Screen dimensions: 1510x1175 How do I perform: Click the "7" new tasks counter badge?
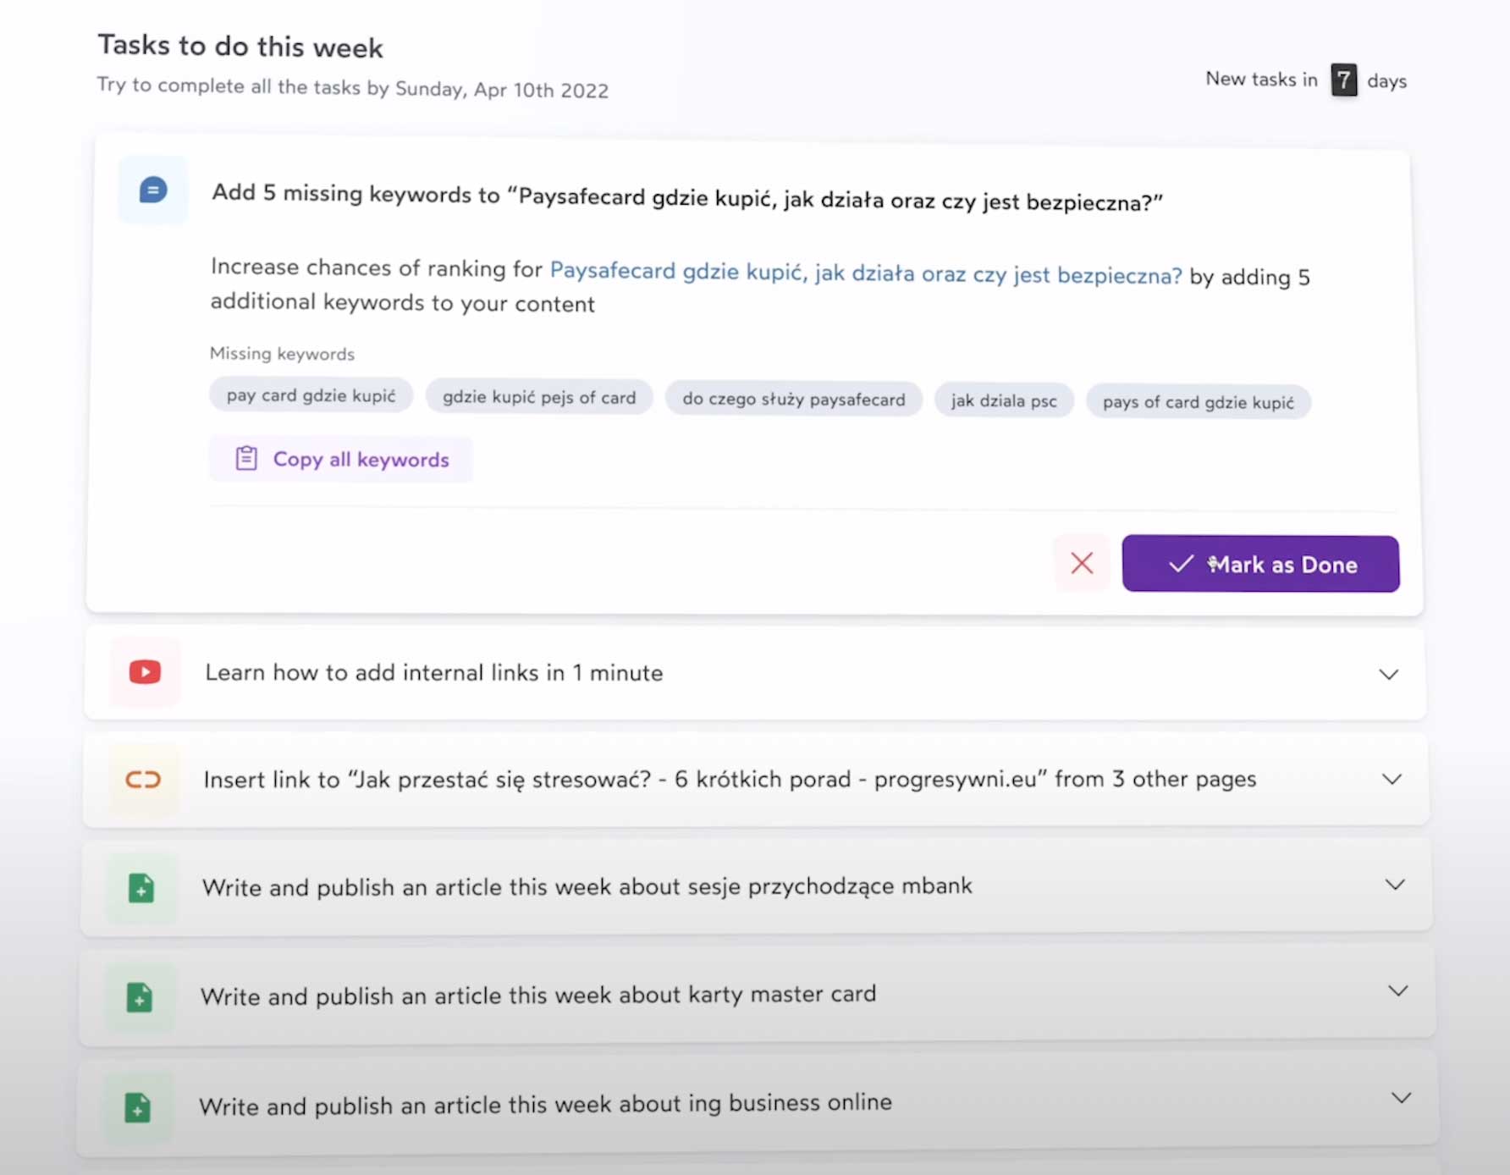tap(1344, 80)
